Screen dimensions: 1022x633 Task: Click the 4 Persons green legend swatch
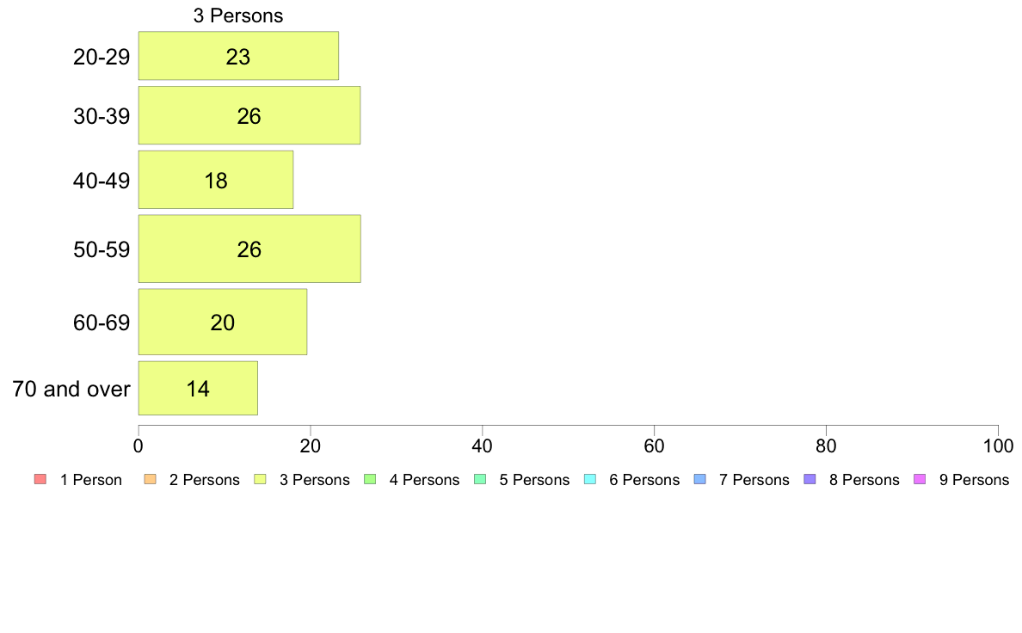tap(370, 479)
